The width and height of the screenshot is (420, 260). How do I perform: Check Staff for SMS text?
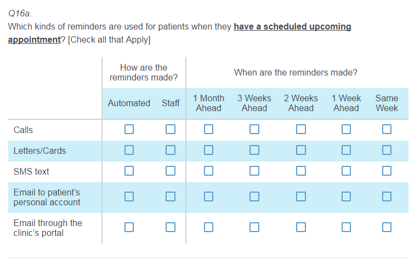pyautogui.click(x=171, y=171)
